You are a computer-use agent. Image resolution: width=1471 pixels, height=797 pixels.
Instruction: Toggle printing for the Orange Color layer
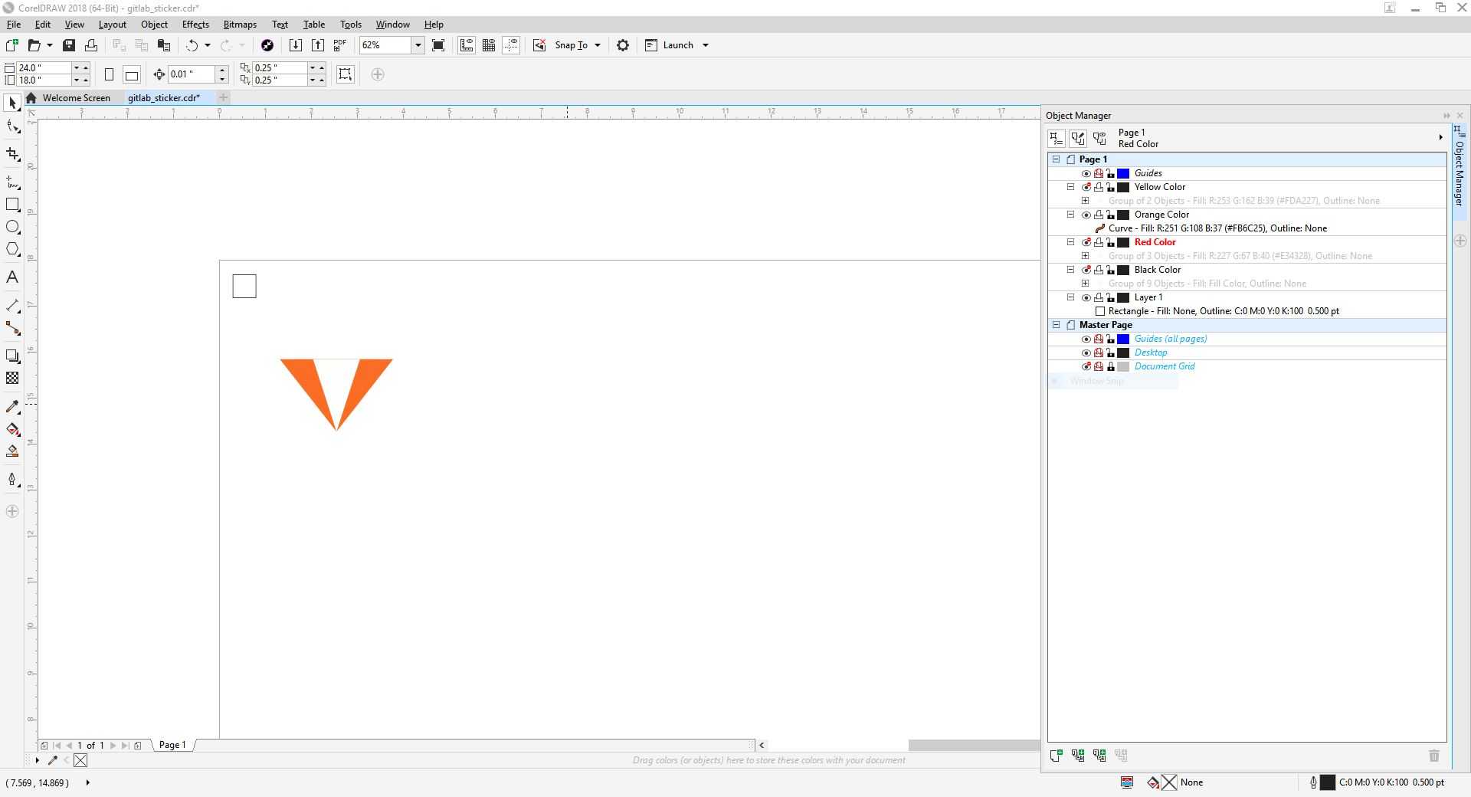tap(1098, 215)
